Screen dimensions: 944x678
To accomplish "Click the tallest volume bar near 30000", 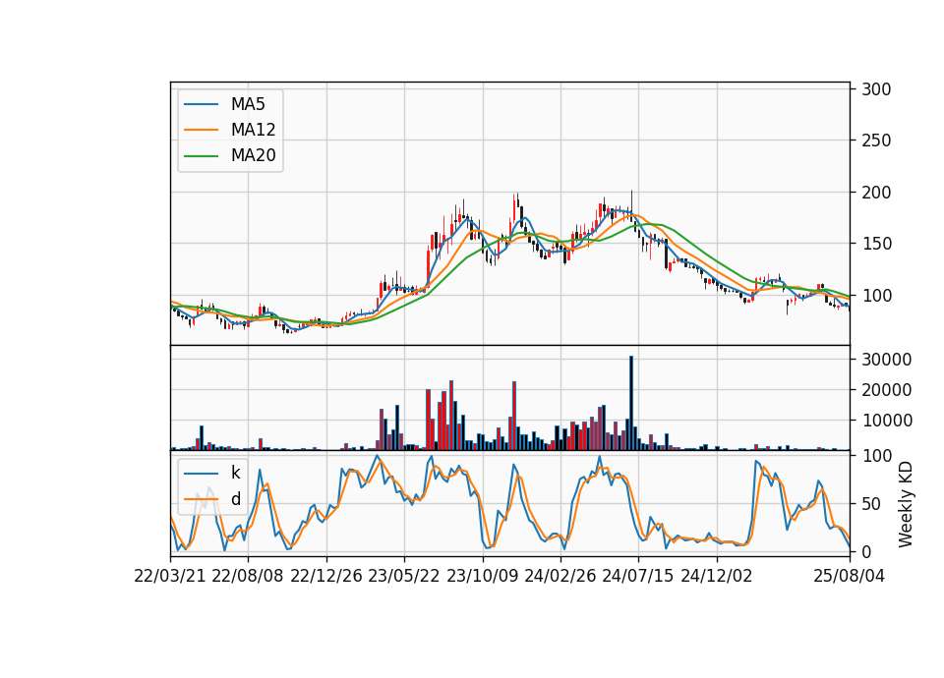I will [631, 403].
